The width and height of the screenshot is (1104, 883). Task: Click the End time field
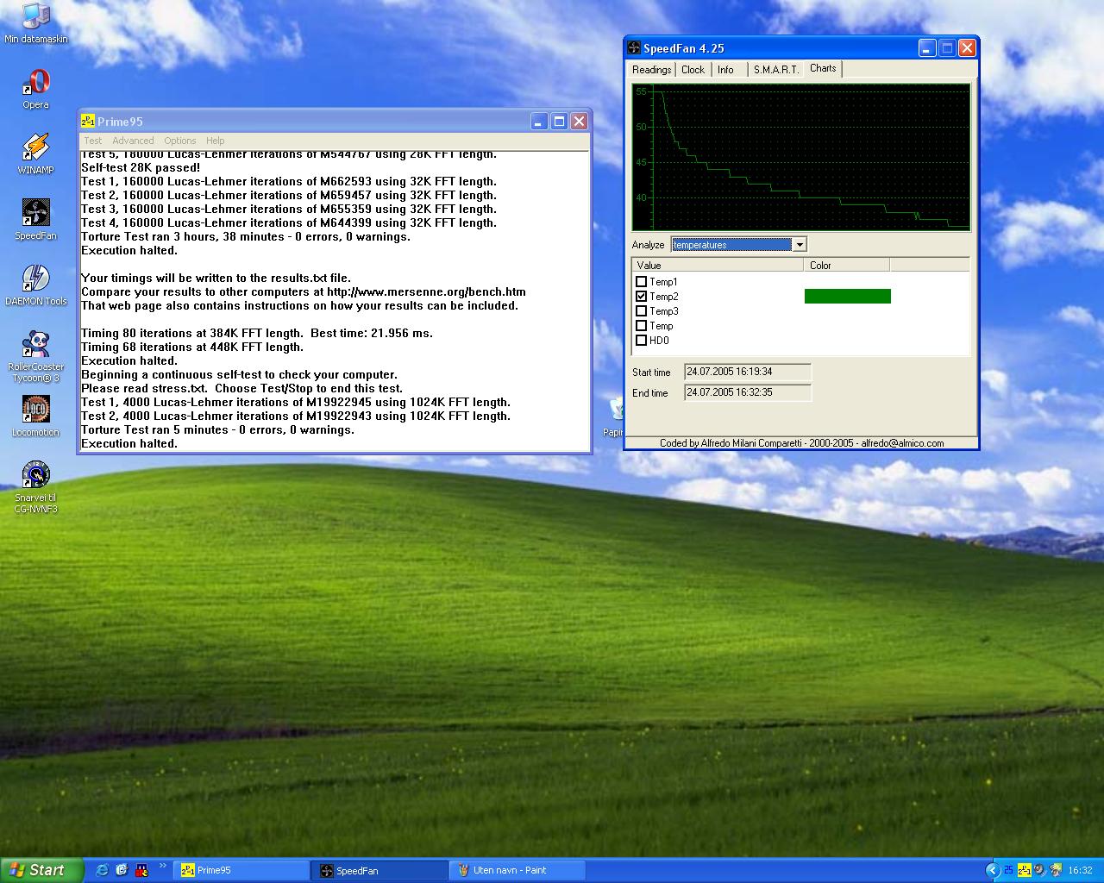pyautogui.click(x=747, y=392)
